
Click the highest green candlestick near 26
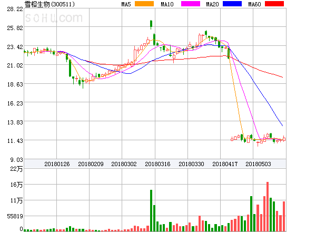[x=151, y=24]
